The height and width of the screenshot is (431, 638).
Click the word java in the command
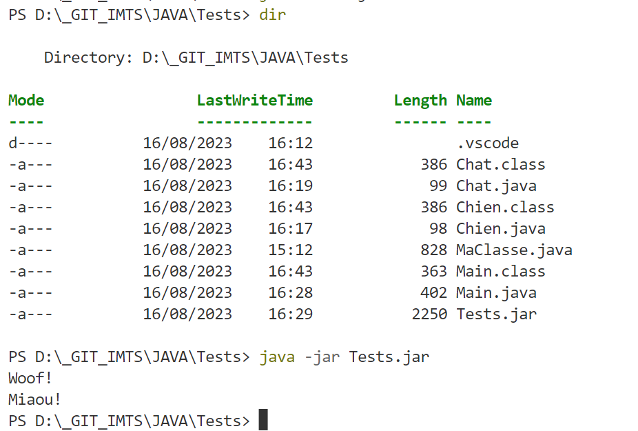[x=277, y=357]
